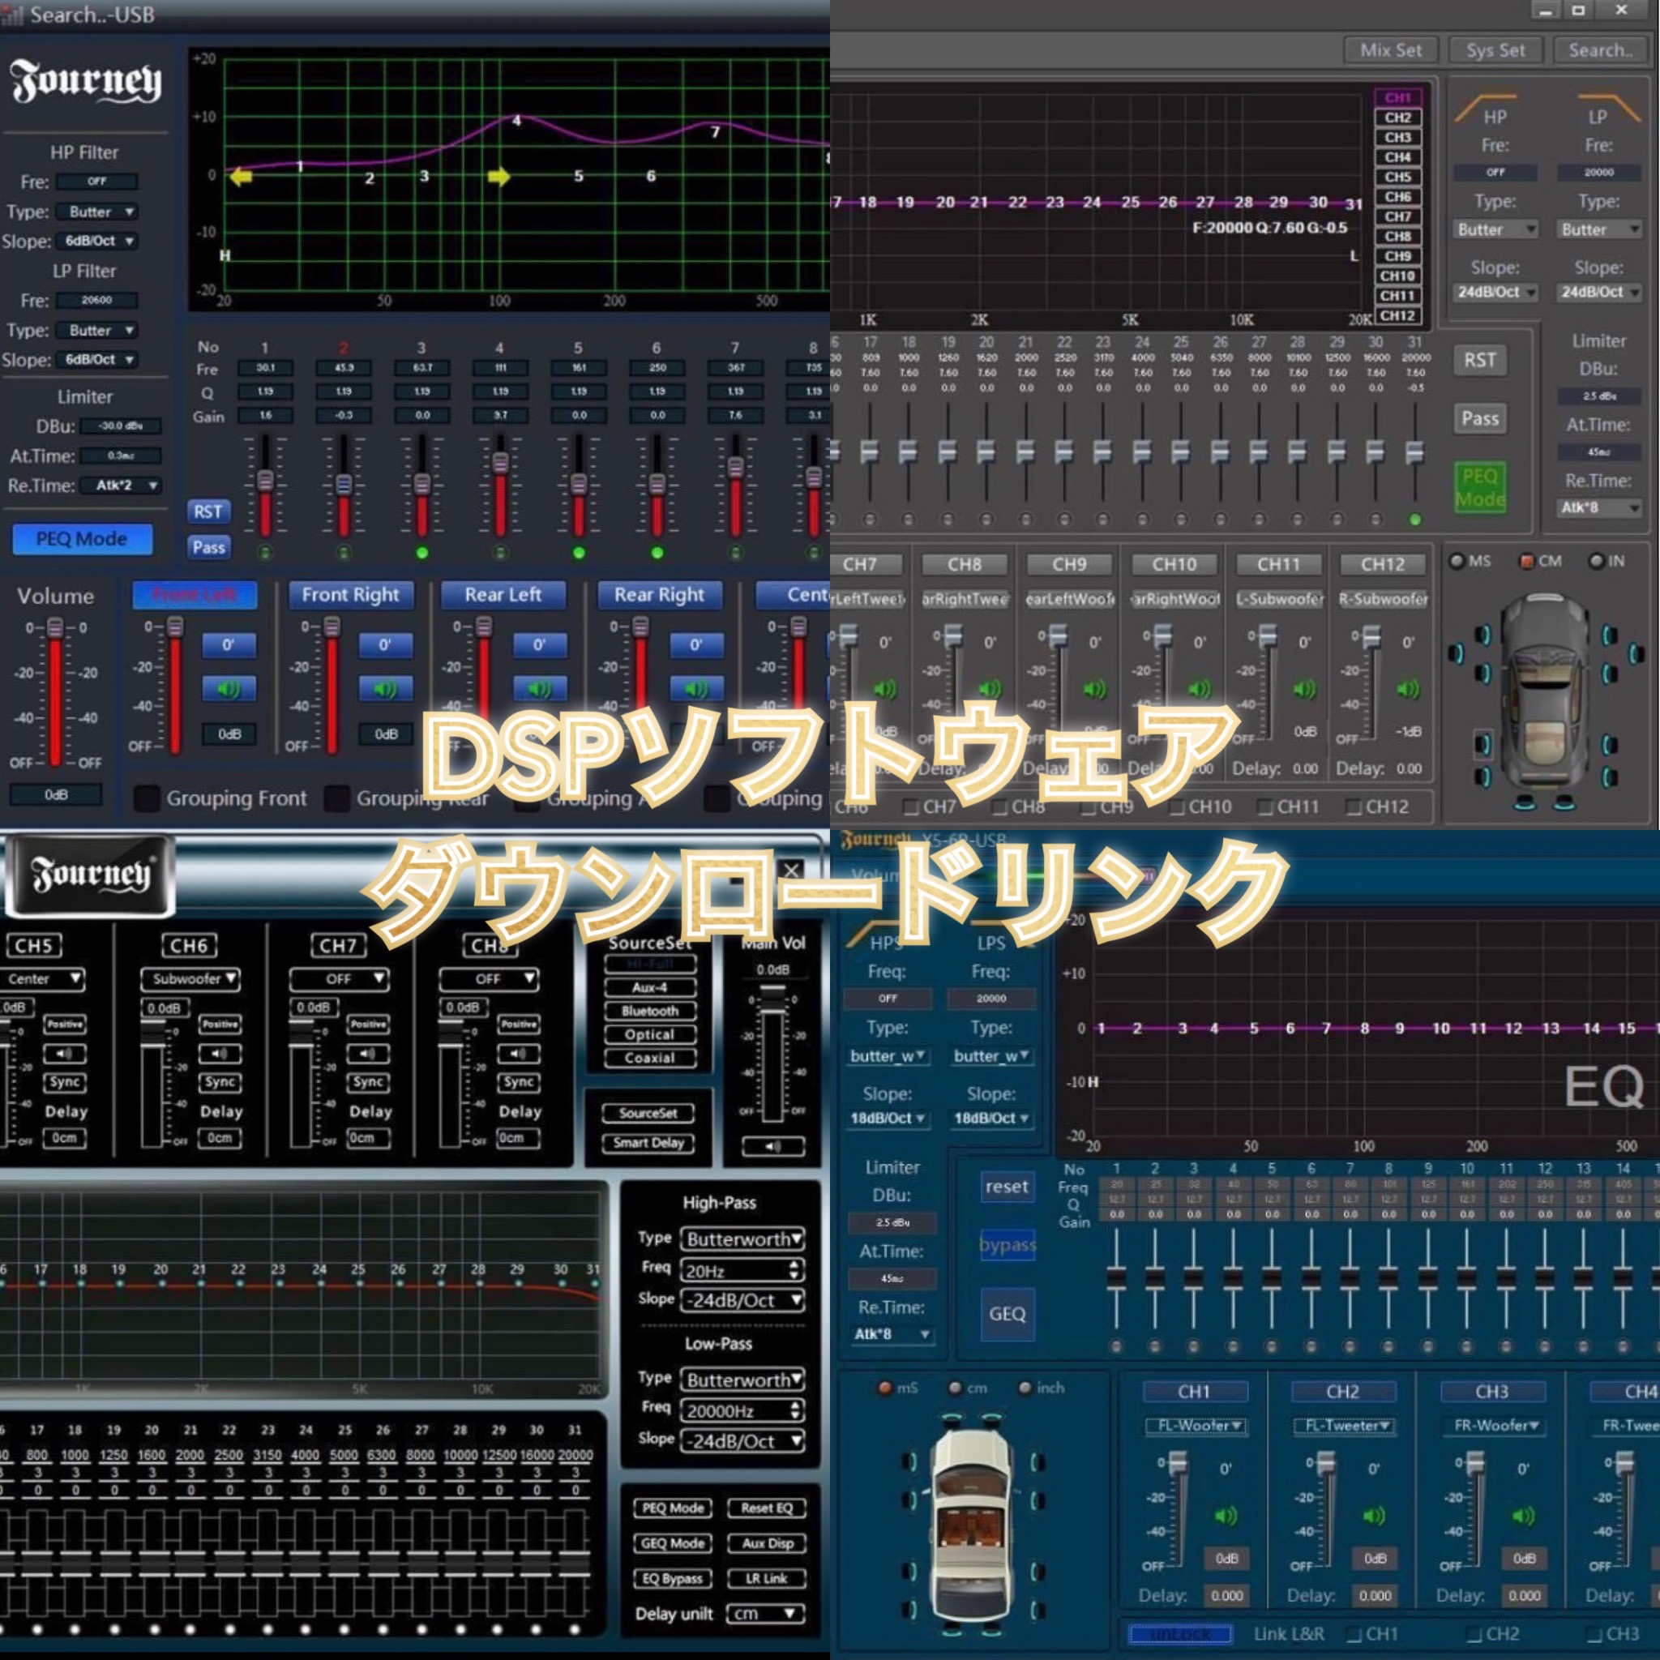The height and width of the screenshot is (1660, 1660).
Task: Mute CH8 speaker icon in gray 12-channel window
Action: point(990,689)
